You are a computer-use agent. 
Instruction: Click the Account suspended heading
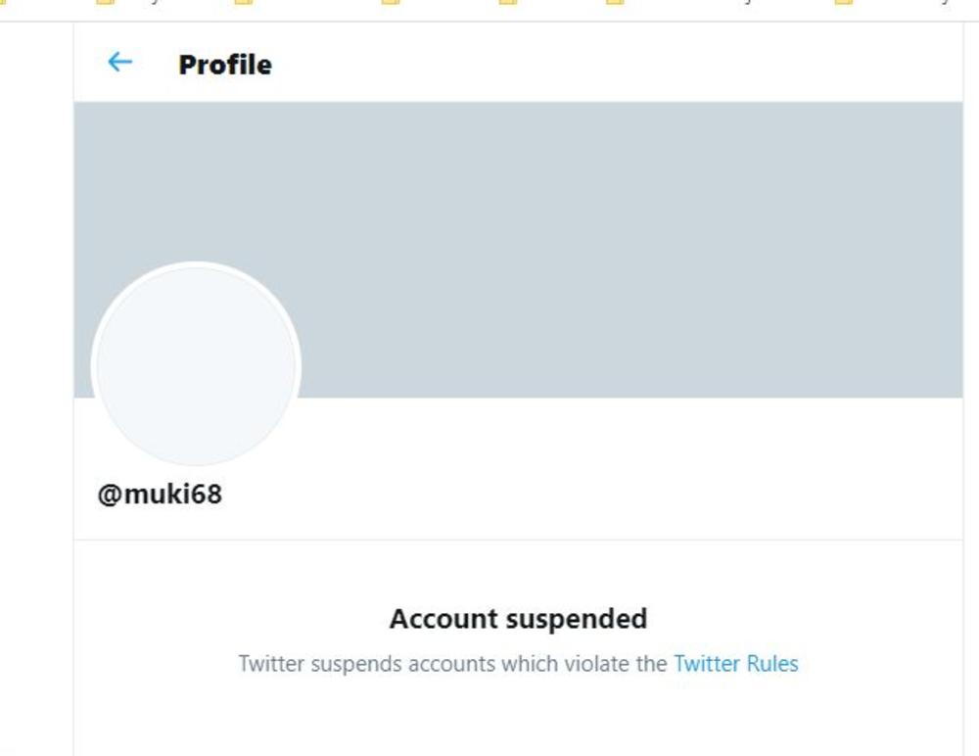(518, 619)
